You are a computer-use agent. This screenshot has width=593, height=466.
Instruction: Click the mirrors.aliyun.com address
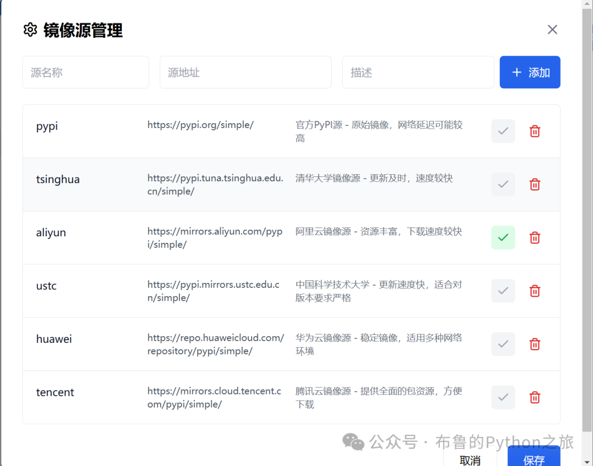[x=215, y=238]
